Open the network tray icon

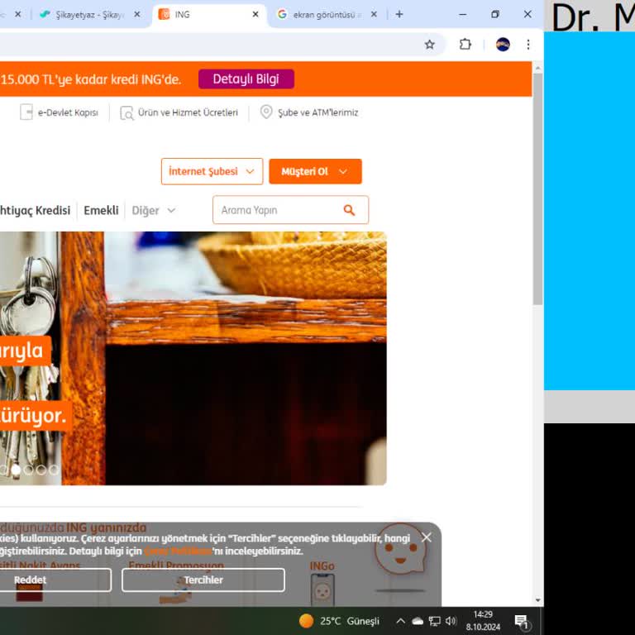point(435,621)
